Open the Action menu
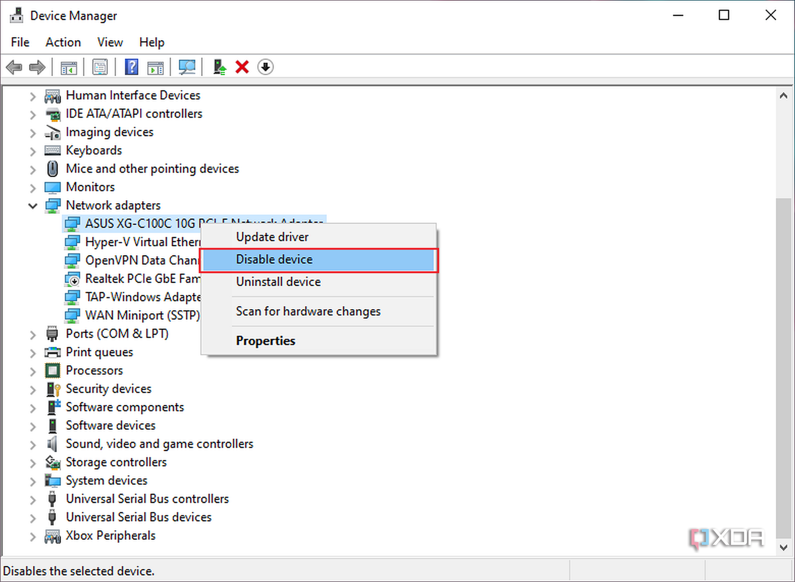Viewport: 795px width, 582px height. [x=63, y=42]
